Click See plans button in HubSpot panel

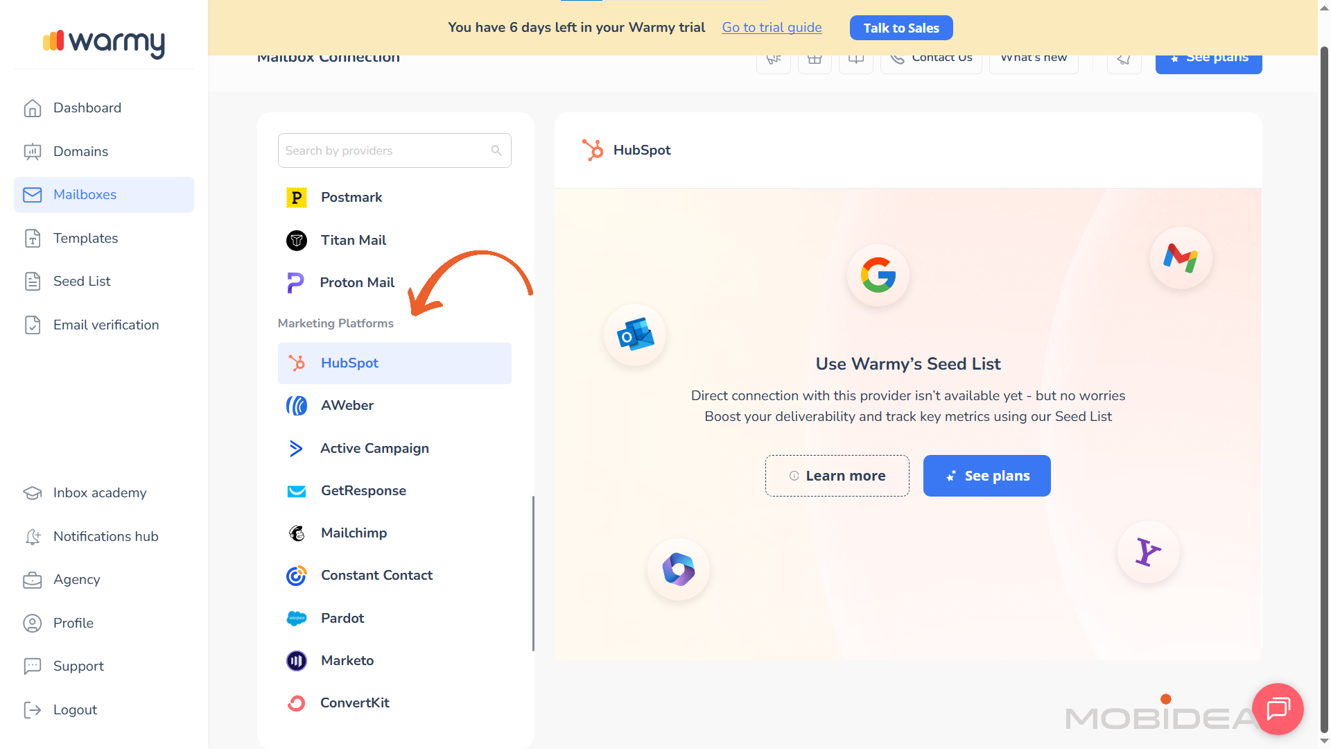(986, 476)
